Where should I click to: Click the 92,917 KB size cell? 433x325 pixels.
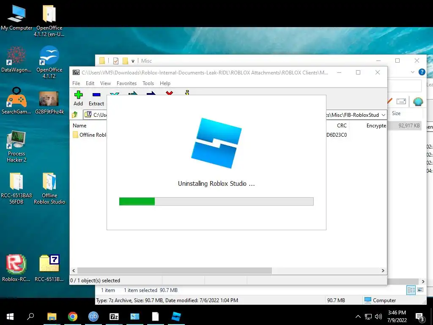coord(409,125)
